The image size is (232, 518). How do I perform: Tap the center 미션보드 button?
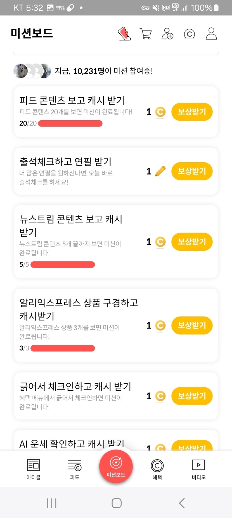(116, 467)
